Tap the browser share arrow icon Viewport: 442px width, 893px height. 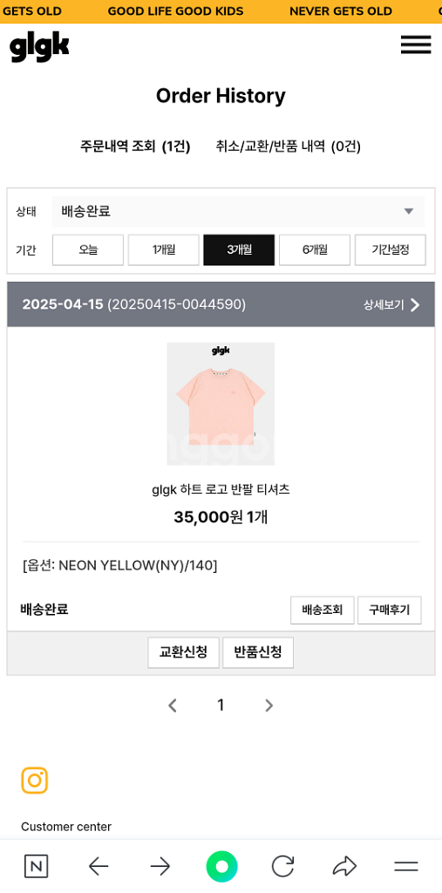tap(344, 867)
